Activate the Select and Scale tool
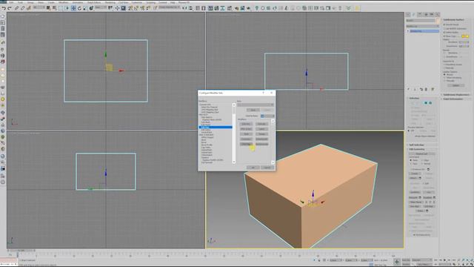Viewport: 474px width, 267px height. click(85, 8)
